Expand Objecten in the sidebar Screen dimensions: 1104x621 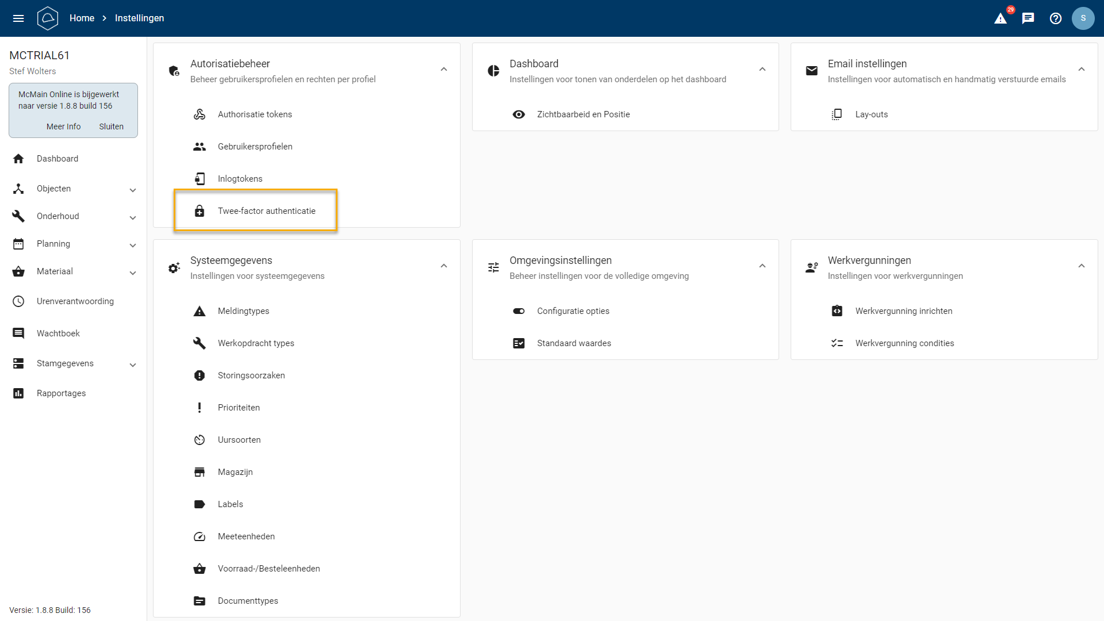(x=133, y=190)
